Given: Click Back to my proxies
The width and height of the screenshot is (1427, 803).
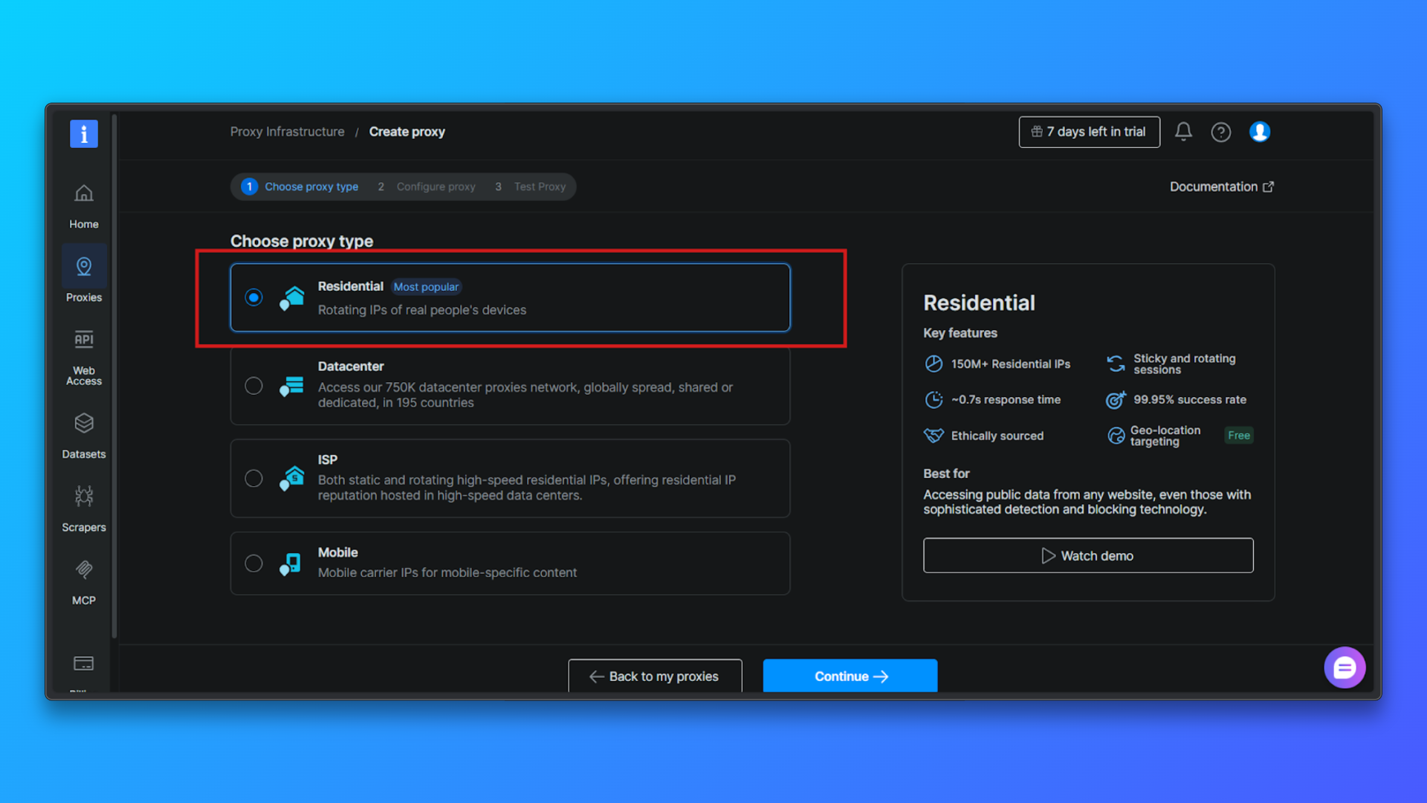Looking at the screenshot, I should pyautogui.click(x=655, y=676).
